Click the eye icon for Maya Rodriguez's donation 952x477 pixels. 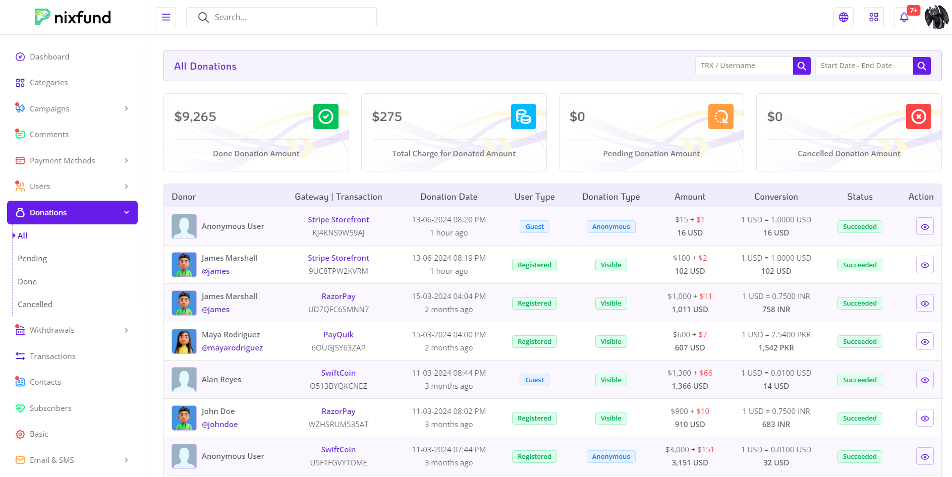(x=924, y=341)
